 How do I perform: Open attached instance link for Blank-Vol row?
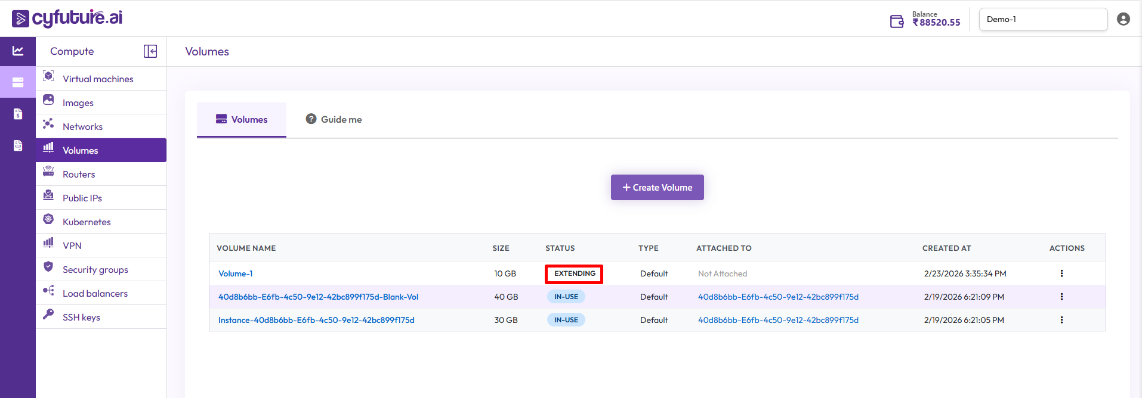(778, 297)
